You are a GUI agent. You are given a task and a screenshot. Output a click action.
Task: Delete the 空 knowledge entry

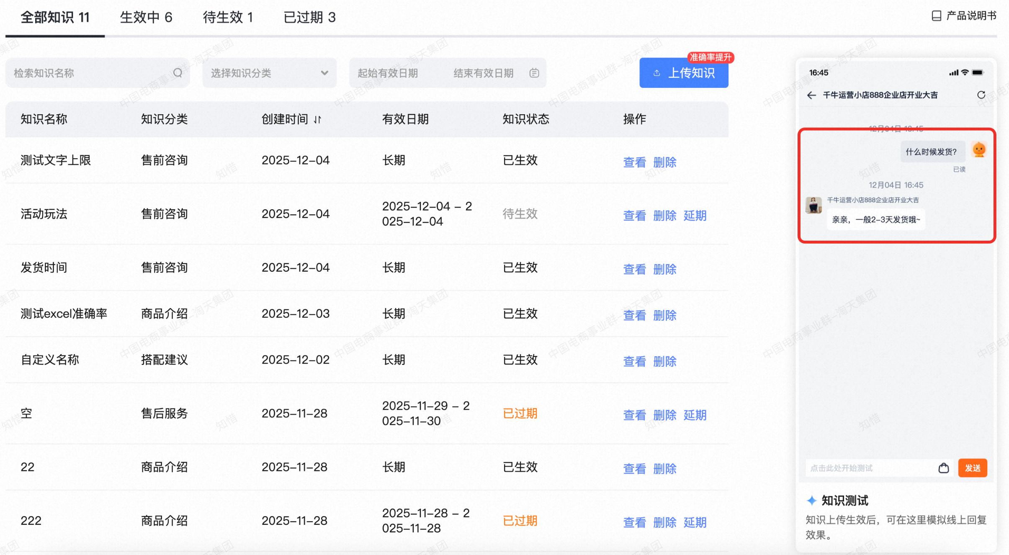(x=665, y=415)
